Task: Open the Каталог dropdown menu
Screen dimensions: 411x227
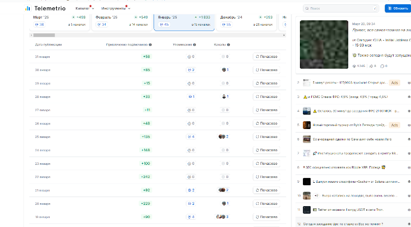Action: click(x=85, y=8)
